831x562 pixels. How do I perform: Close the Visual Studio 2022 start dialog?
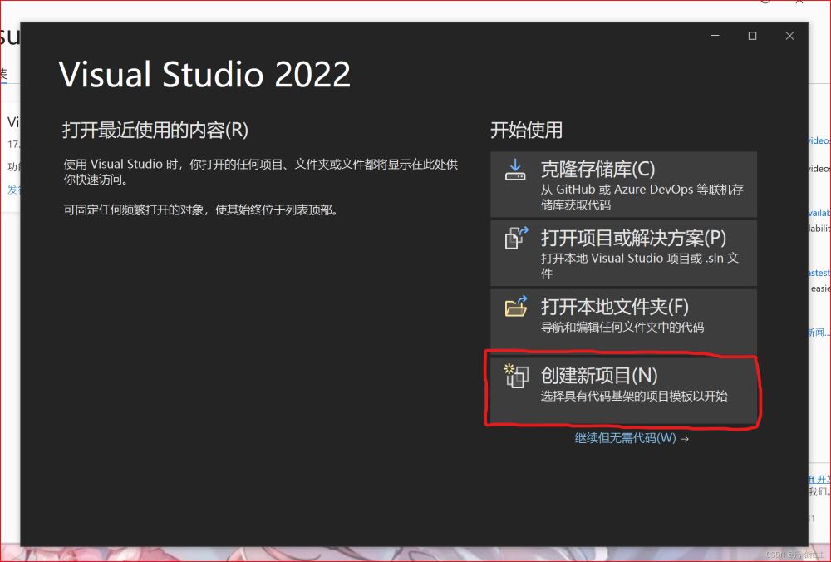[x=789, y=36]
